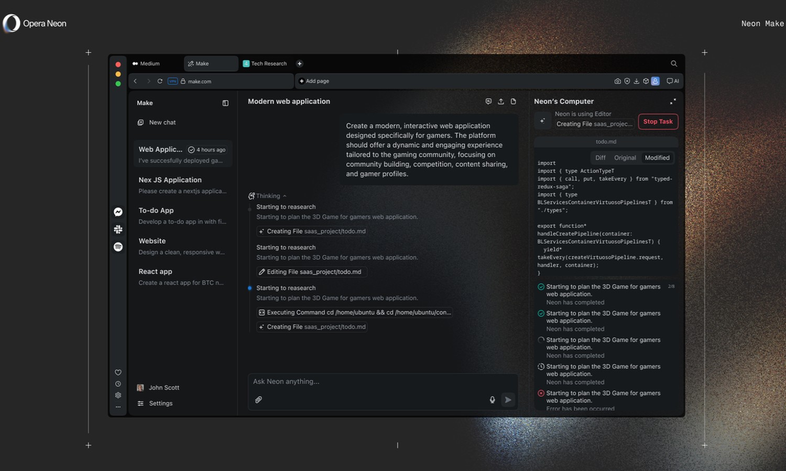Open the AI chat icon in the toolbar

[x=673, y=81]
